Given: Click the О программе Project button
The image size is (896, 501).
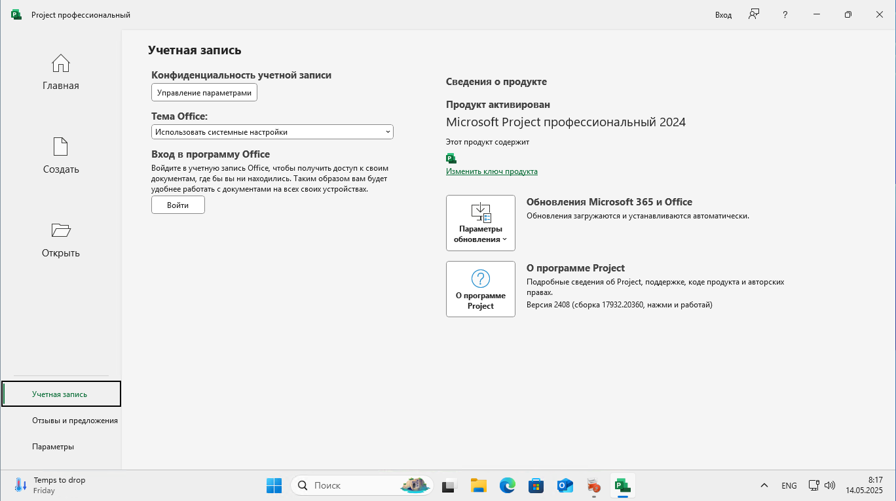Looking at the screenshot, I should click(480, 289).
